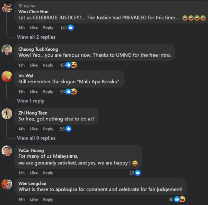The image size is (208, 205).
Task: Open the like reaction icon on YuCai Huang's comment
Action: pyautogui.click(x=138, y=173)
